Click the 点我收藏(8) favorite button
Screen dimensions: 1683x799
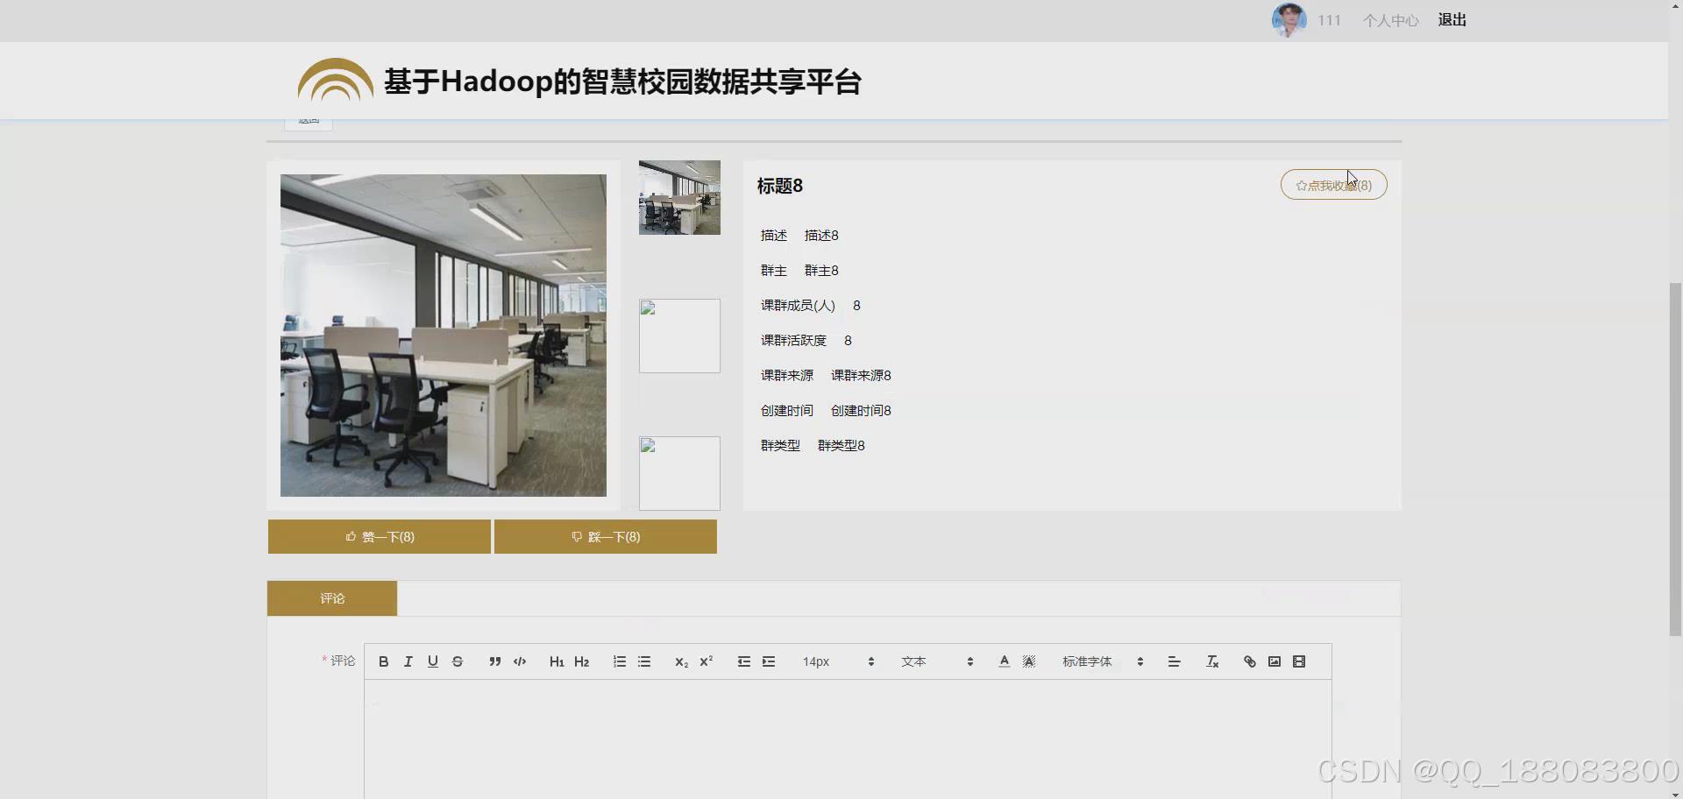(x=1333, y=185)
